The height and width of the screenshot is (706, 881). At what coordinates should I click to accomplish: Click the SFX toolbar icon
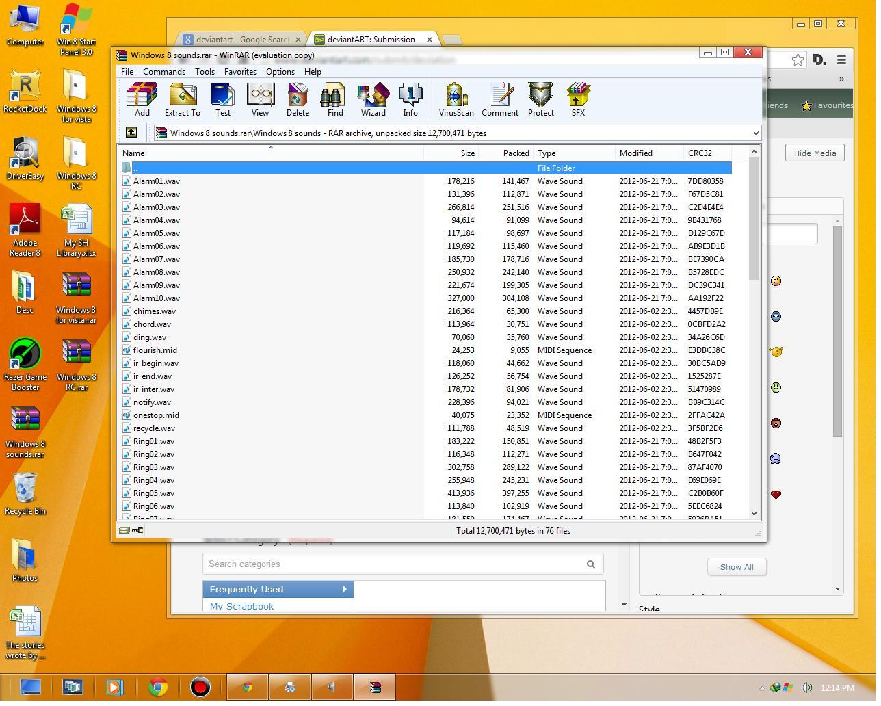click(578, 100)
